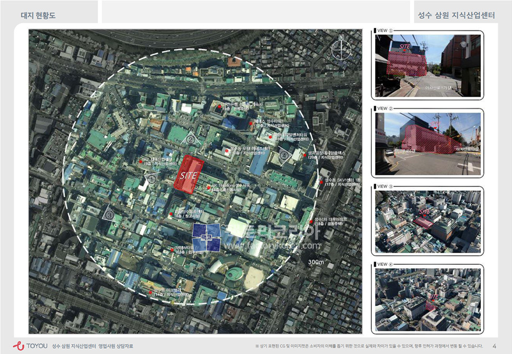Click the VIEW ② caption label
Screen dimensions: 512x354
pos(384,108)
